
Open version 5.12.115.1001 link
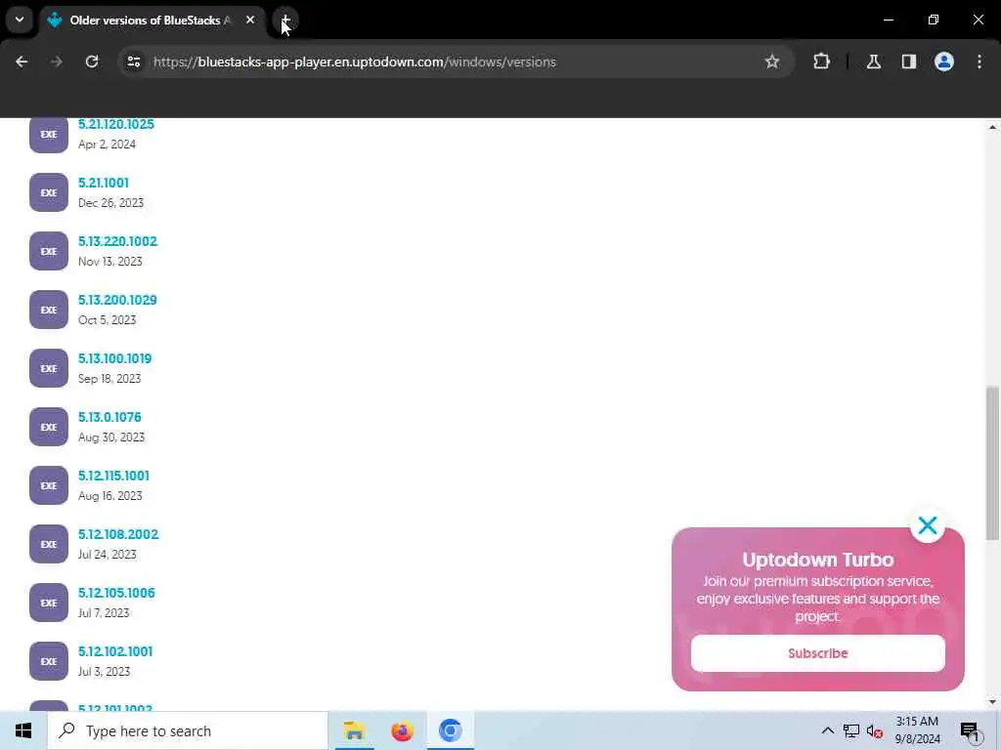tap(113, 477)
